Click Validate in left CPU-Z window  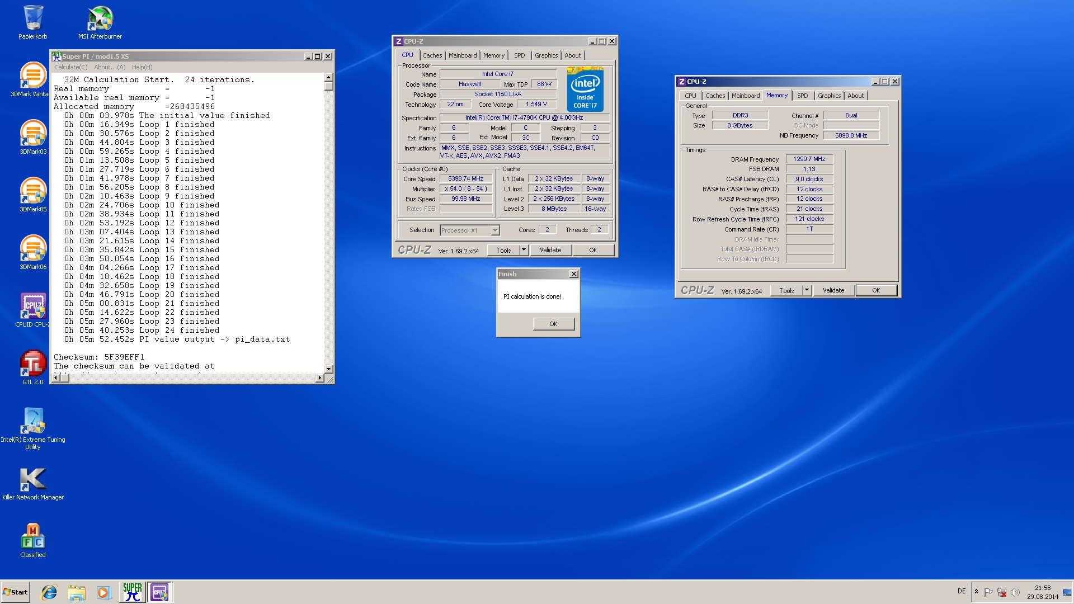pos(550,250)
